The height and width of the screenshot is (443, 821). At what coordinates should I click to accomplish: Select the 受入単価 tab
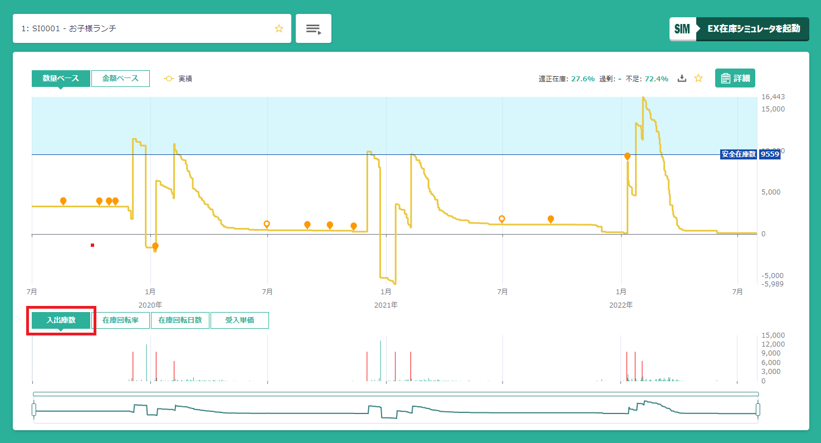click(x=240, y=320)
